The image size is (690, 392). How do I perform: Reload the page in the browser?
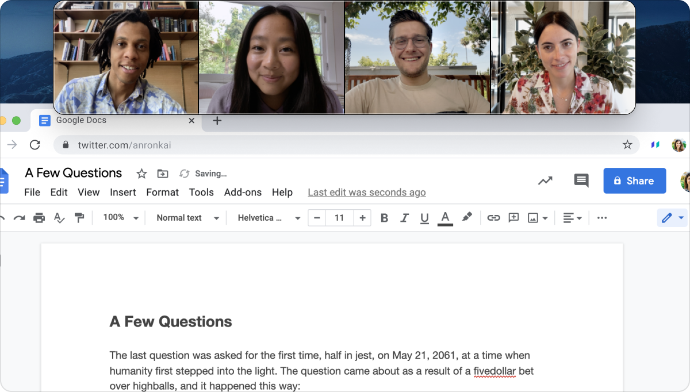[x=35, y=145]
